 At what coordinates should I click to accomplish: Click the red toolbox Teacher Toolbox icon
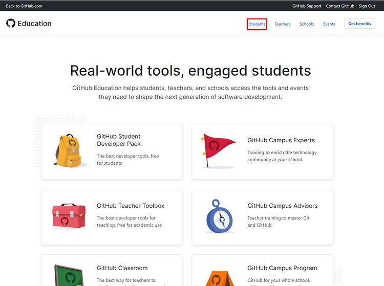click(x=69, y=216)
